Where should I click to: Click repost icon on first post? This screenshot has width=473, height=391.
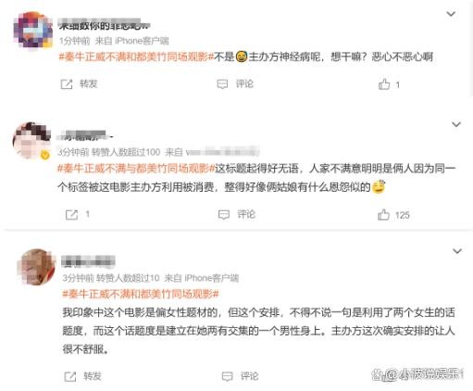click(67, 84)
